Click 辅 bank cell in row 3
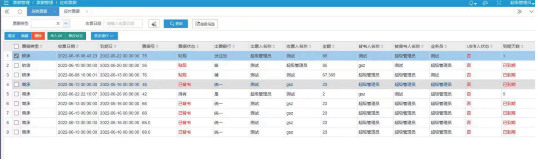Screen dimensions: 538x161 click(x=216, y=75)
